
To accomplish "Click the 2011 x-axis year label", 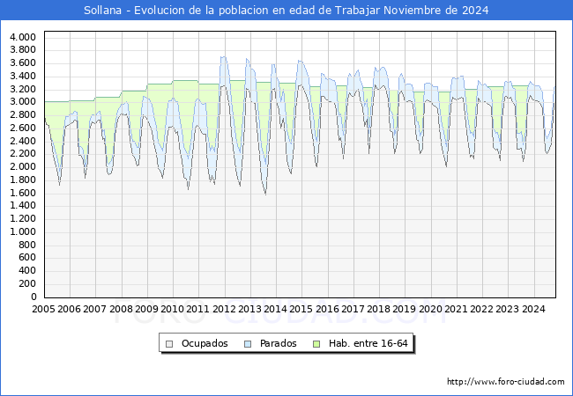I will click(x=197, y=309).
